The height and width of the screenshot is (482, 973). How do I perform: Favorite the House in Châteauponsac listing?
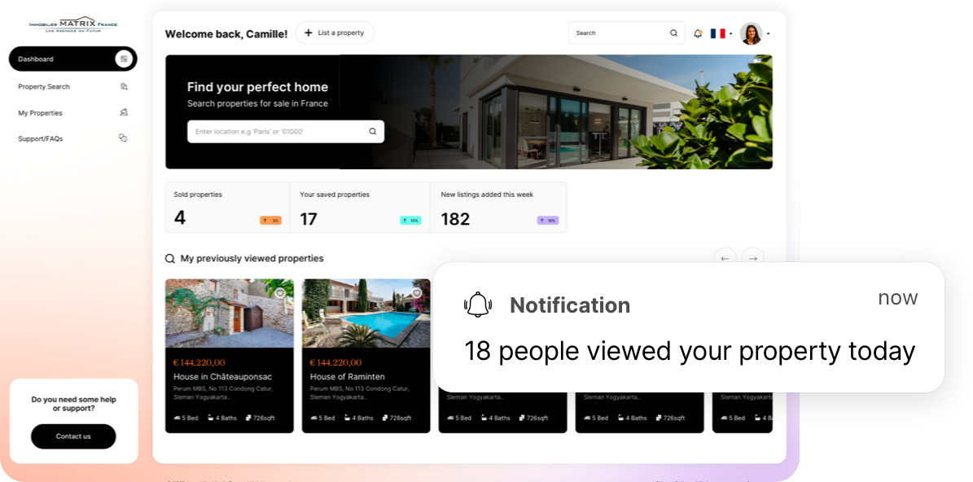(x=280, y=292)
